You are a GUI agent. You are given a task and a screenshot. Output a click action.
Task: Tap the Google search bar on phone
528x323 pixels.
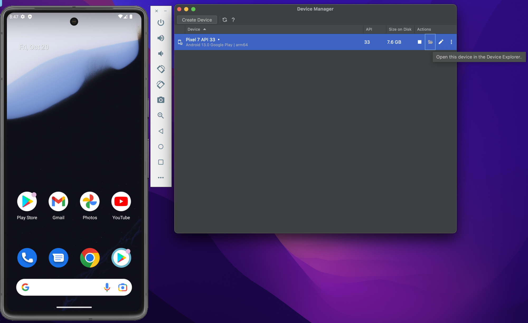pyautogui.click(x=66, y=287)
